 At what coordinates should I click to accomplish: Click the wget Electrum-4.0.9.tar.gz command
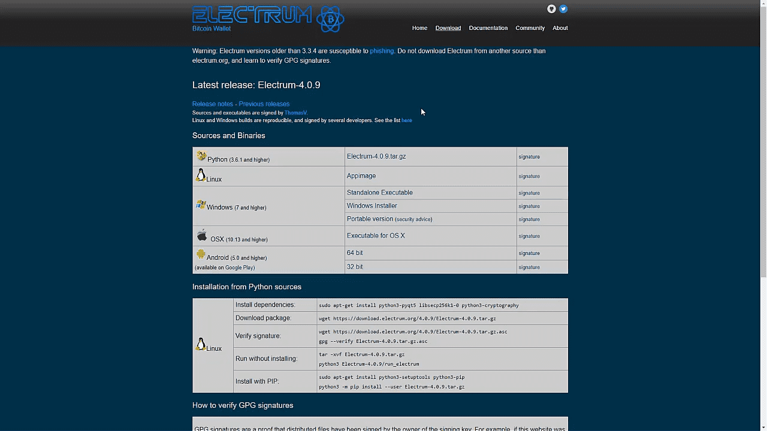tap(407, 318)
